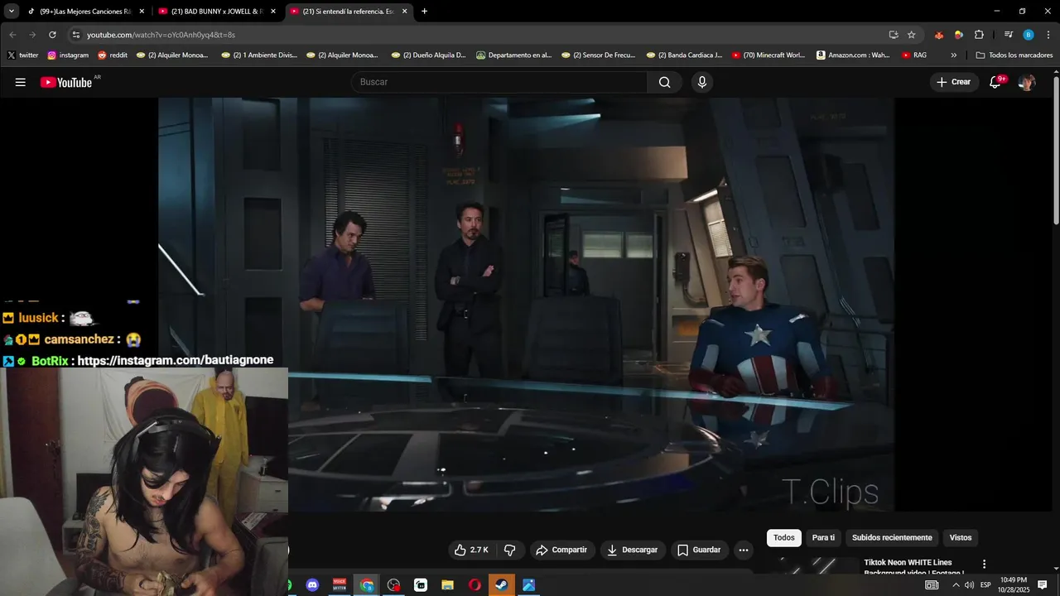Like the video showing 2.7 K
This screenshot has height=596, width=1060.
[x=470, y=550]
